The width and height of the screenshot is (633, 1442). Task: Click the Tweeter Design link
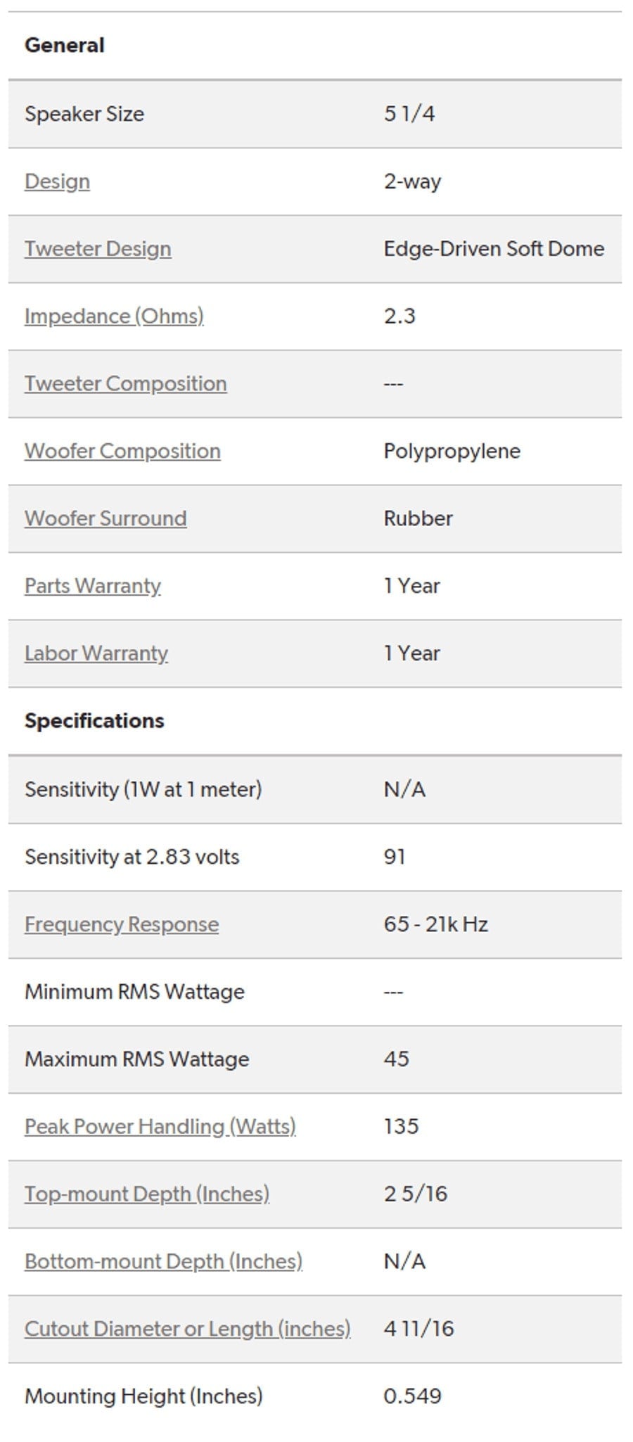tap(98, 249)
